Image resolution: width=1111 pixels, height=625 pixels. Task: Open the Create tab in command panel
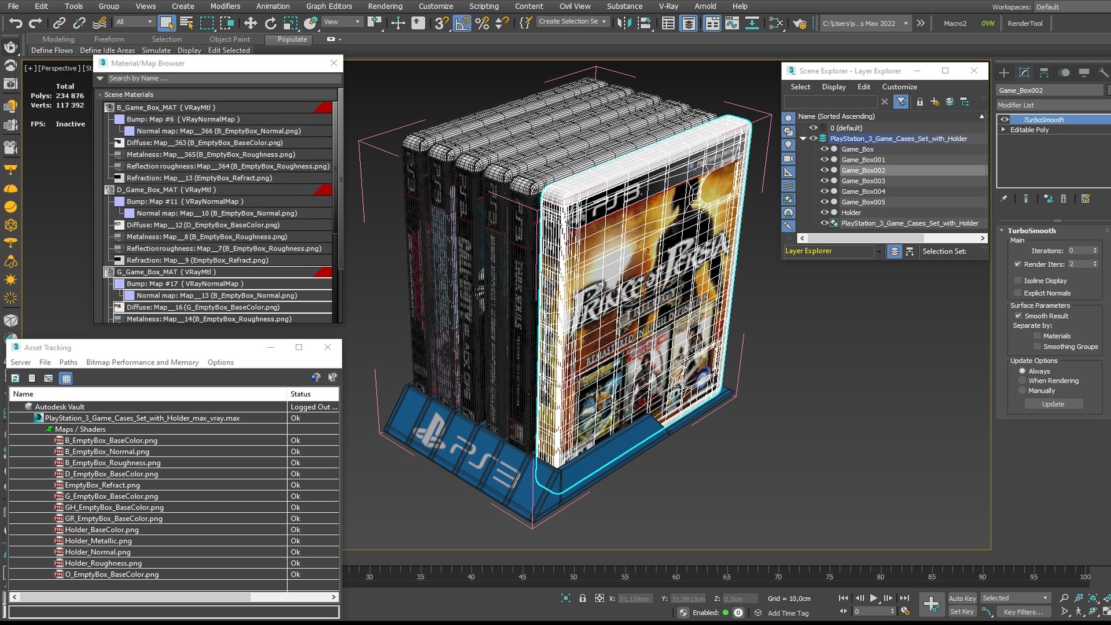(x=1004, y=72)
